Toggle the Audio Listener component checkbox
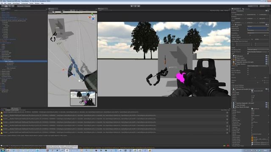This screenshot has height=152, width=271. [235, 60]
